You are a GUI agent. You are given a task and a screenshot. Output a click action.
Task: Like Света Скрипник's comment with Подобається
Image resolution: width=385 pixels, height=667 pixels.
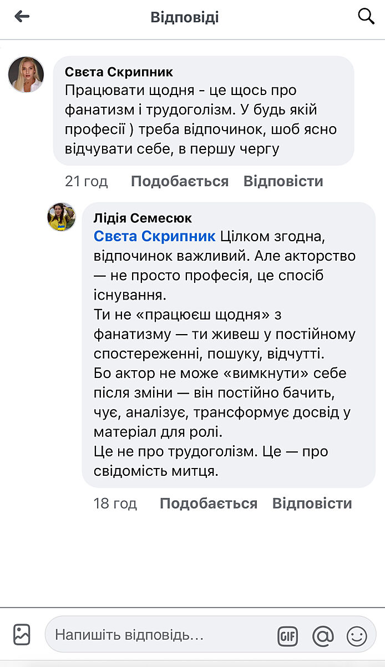click(x=180, y=181)
